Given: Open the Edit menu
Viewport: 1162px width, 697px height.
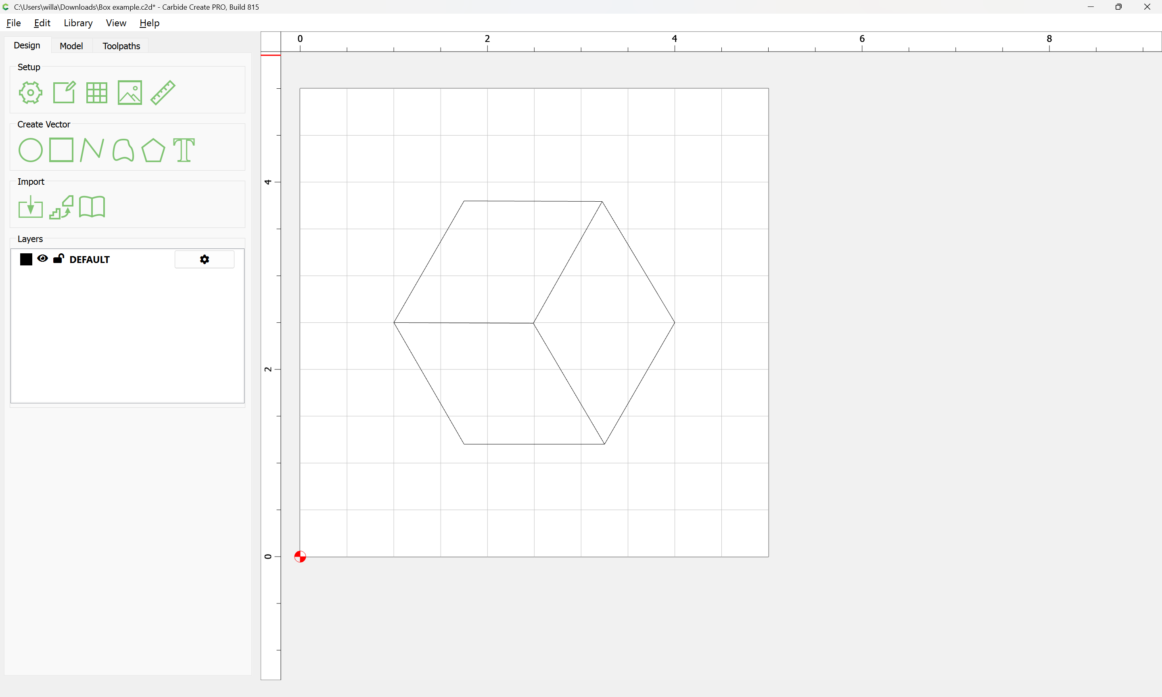Looking at the screenshot, I should coord(42,23).
